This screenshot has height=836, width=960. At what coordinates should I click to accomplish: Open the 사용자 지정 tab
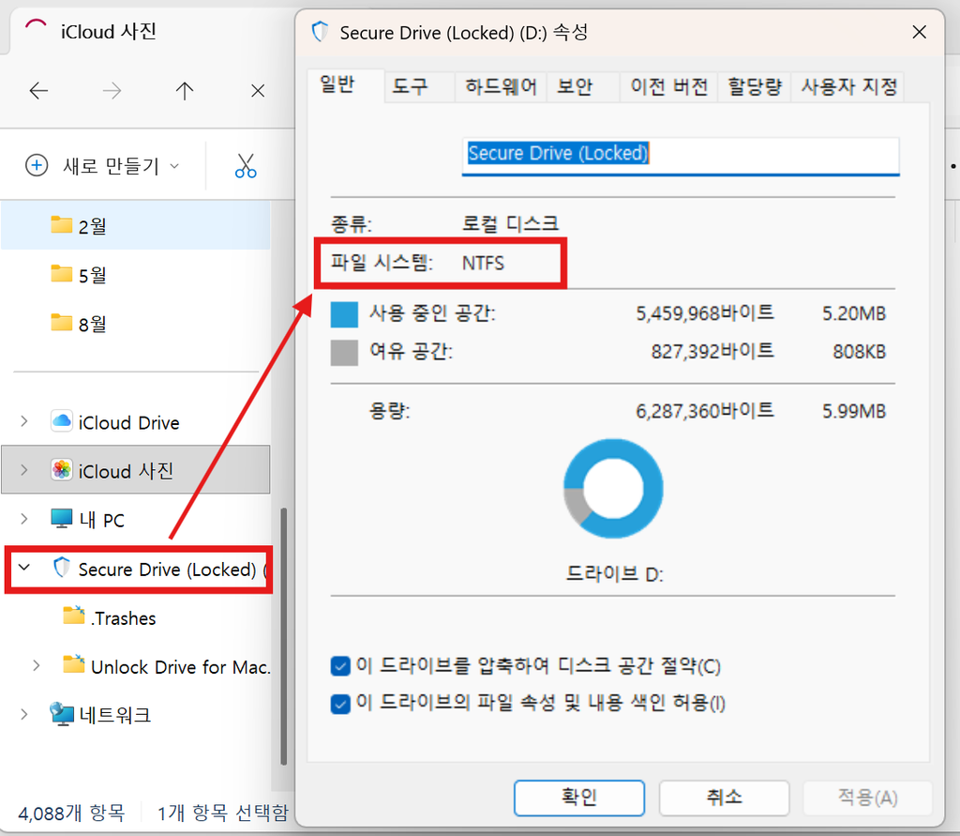point(849,85)
